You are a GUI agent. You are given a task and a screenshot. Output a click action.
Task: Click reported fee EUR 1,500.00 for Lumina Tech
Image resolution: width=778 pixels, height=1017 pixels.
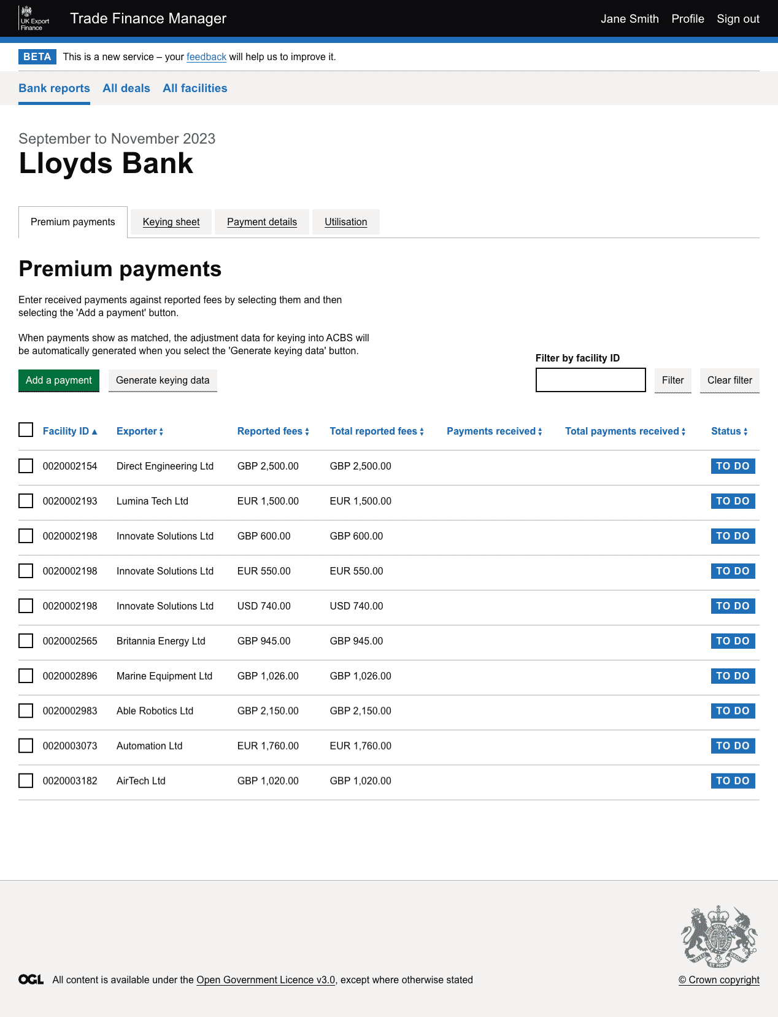coord(268,501)
